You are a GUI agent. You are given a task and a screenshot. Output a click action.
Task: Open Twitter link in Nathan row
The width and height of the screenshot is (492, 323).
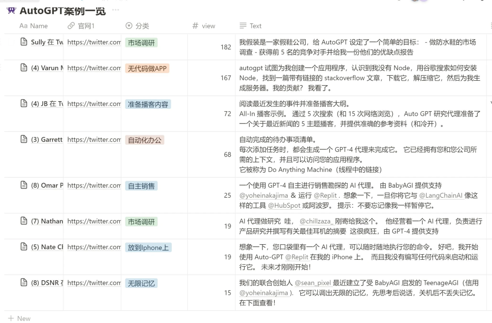click(94, 221)
